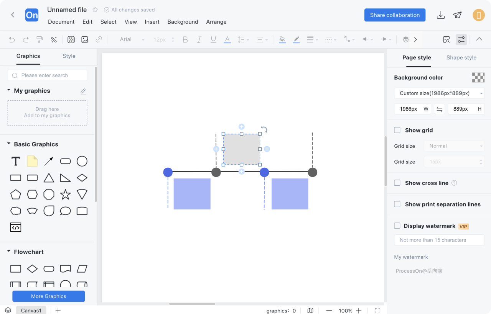Enable the Show grid checkbox
491x314 pixels.
[x=397, y=130]
